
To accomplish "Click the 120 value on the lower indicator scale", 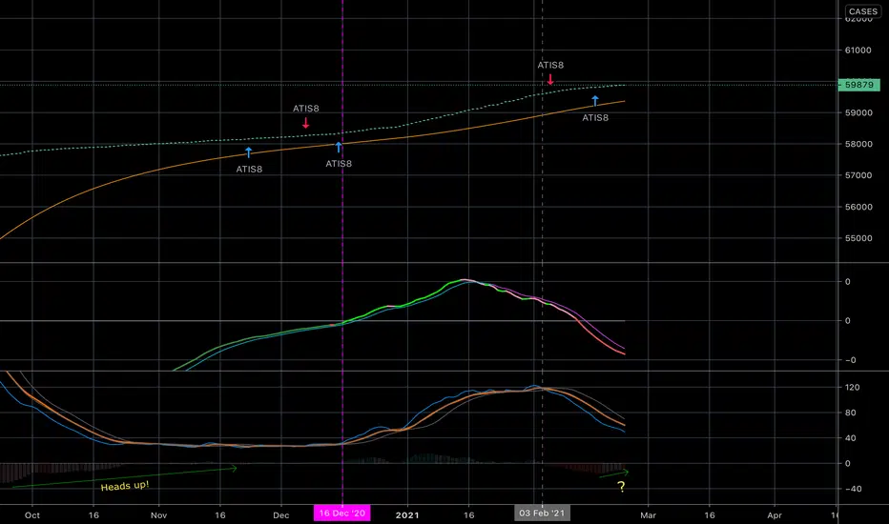I will pyautogui.click(x=852, y=388).
